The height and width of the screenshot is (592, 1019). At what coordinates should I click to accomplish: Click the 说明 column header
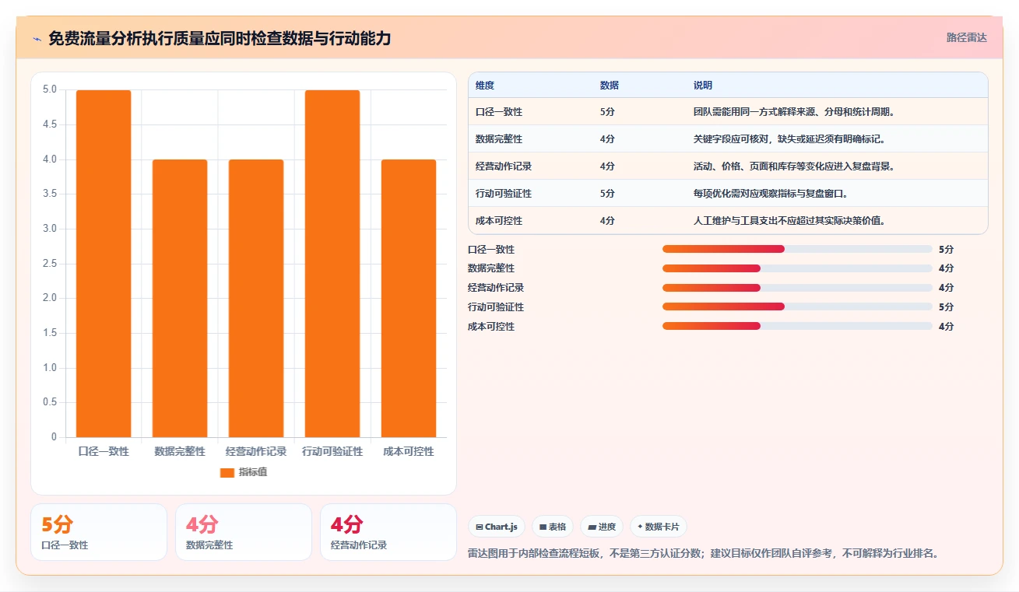pyautogui.click(x=703, y=86)
